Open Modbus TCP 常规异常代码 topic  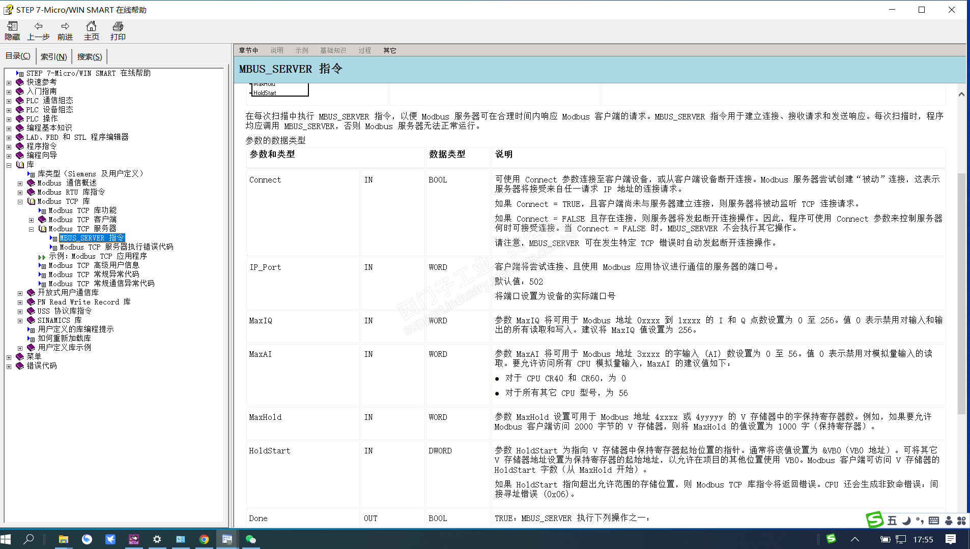point(94,274)
